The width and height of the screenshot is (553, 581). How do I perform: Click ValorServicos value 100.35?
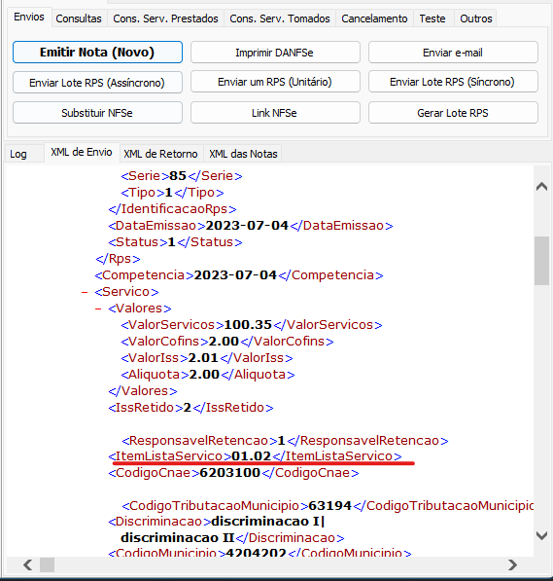[x=248, y=325]
